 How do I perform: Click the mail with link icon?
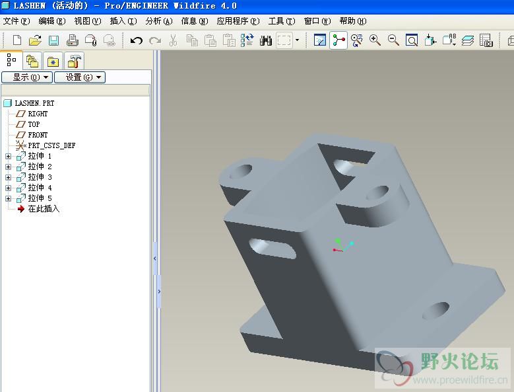tap(110, 40)
